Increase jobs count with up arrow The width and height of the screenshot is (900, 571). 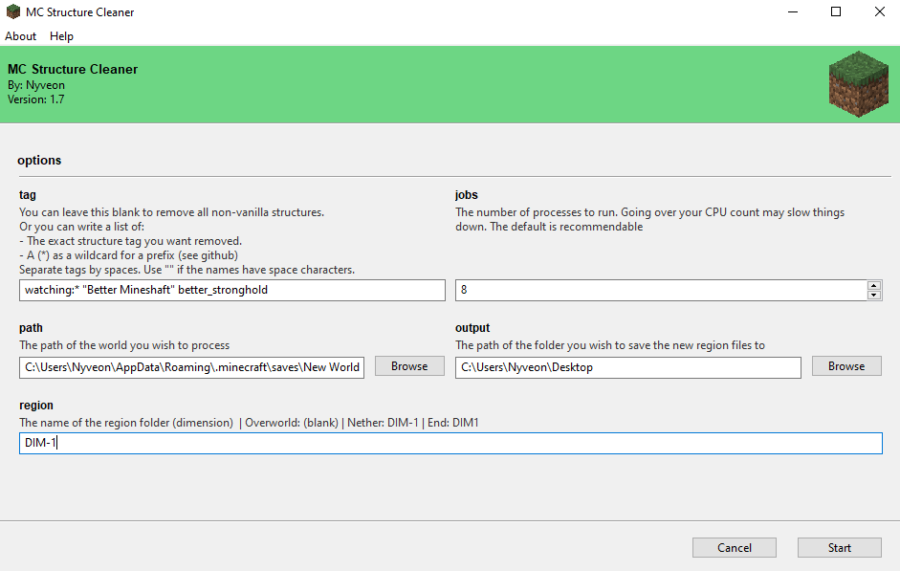pyautogui.click(x=874, y=286)
